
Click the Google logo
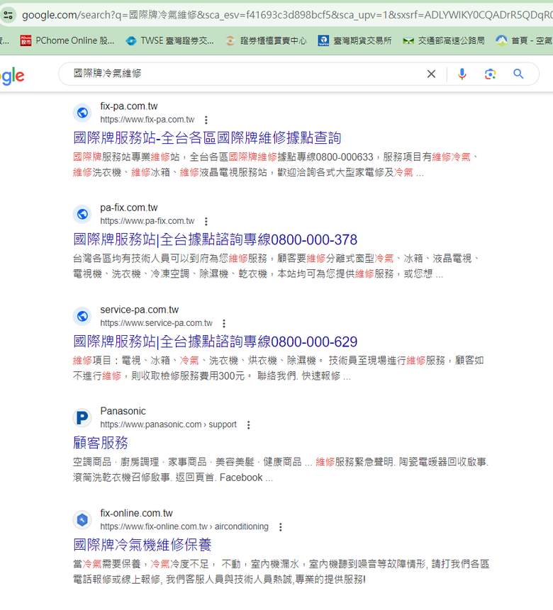(13, 76)
